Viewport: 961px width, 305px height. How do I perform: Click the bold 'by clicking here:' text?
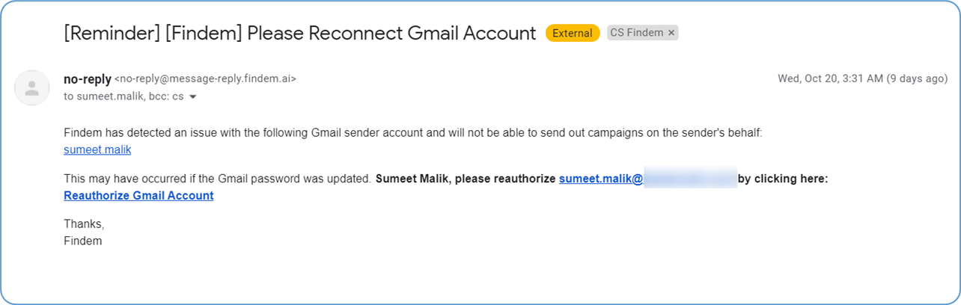(x=783, y=179)
